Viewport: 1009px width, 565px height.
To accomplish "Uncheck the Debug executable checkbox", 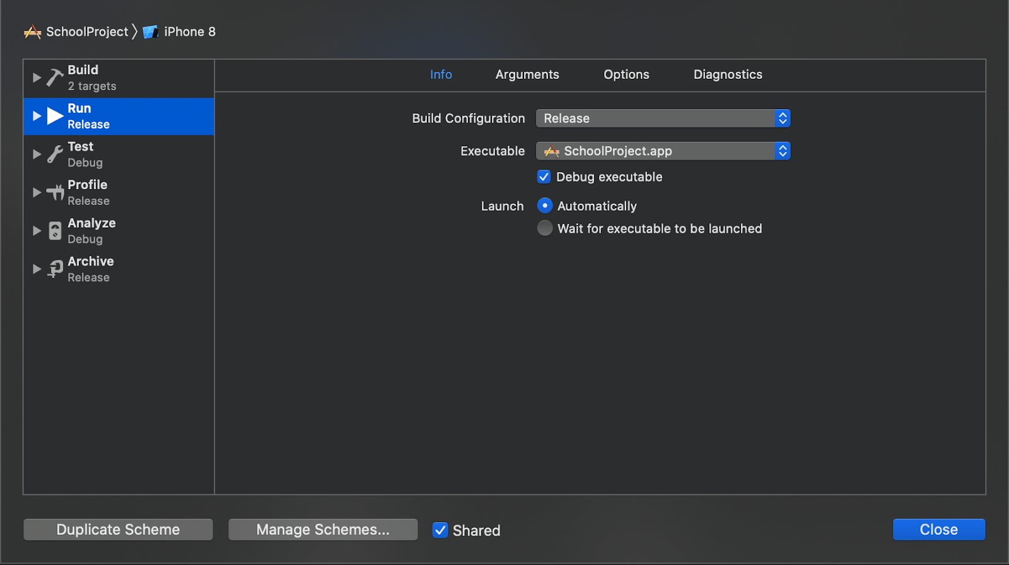I will (544, 177).
